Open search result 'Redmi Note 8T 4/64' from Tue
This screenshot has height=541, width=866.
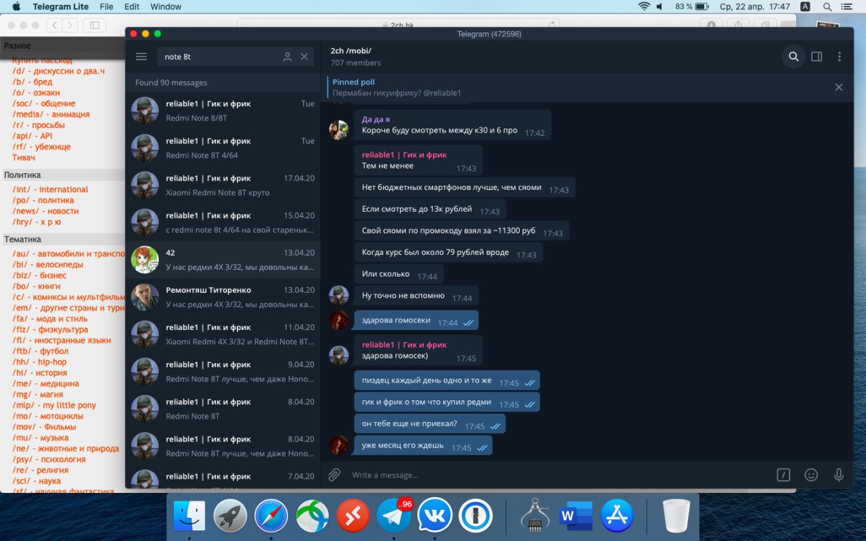tap(223, 148)
